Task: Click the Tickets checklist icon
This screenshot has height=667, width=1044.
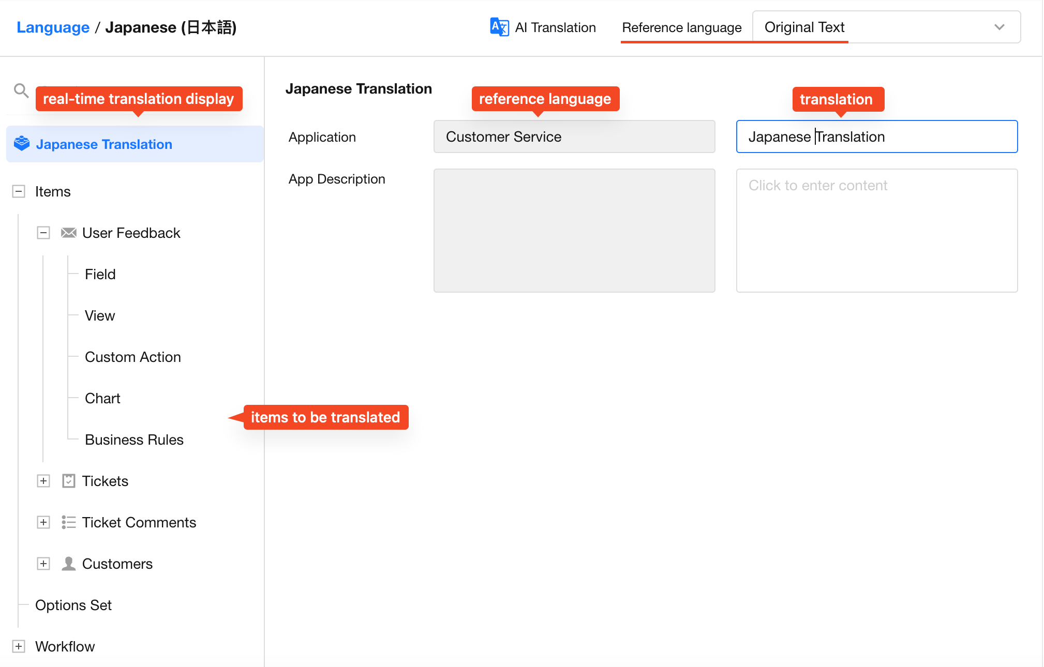Action: [x=69, y=481]
